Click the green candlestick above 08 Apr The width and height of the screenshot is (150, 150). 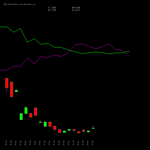pos(21,117)
